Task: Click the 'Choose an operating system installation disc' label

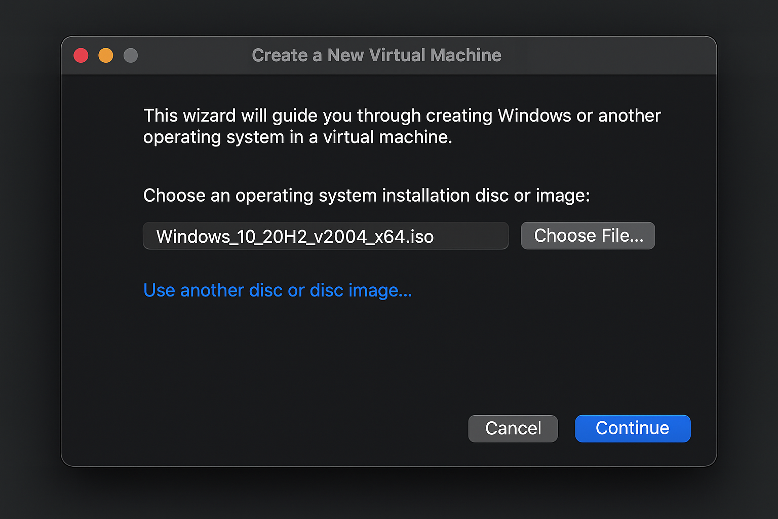Action: pyautogui.click(x=367, y=196)
